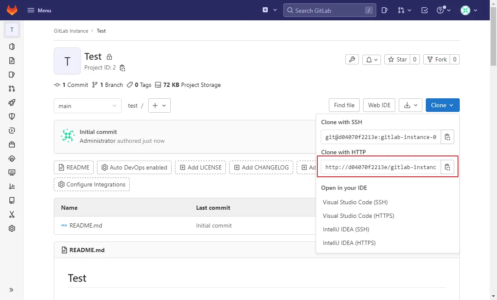Open the notification bell dropdown
Screen dimensions: 497x300
point(372,60)
